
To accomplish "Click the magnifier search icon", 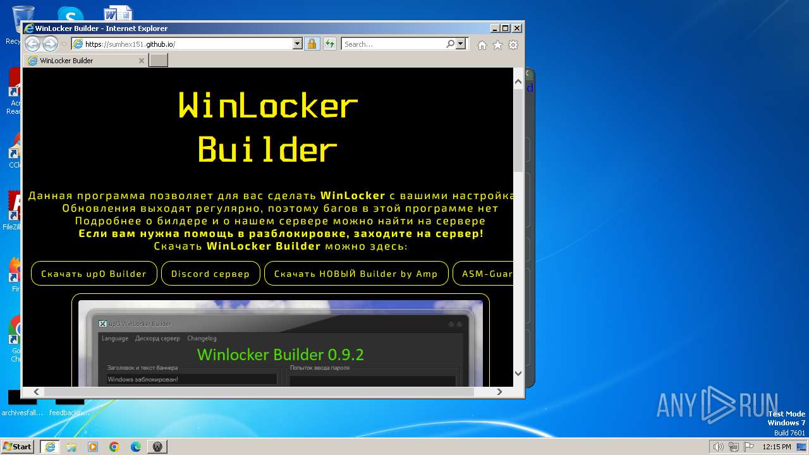I will [450, 44].
